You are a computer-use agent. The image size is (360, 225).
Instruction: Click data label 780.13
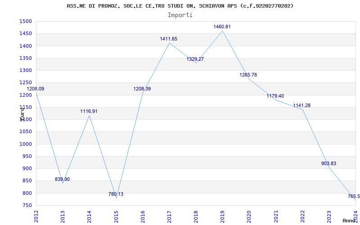point(116,194)
